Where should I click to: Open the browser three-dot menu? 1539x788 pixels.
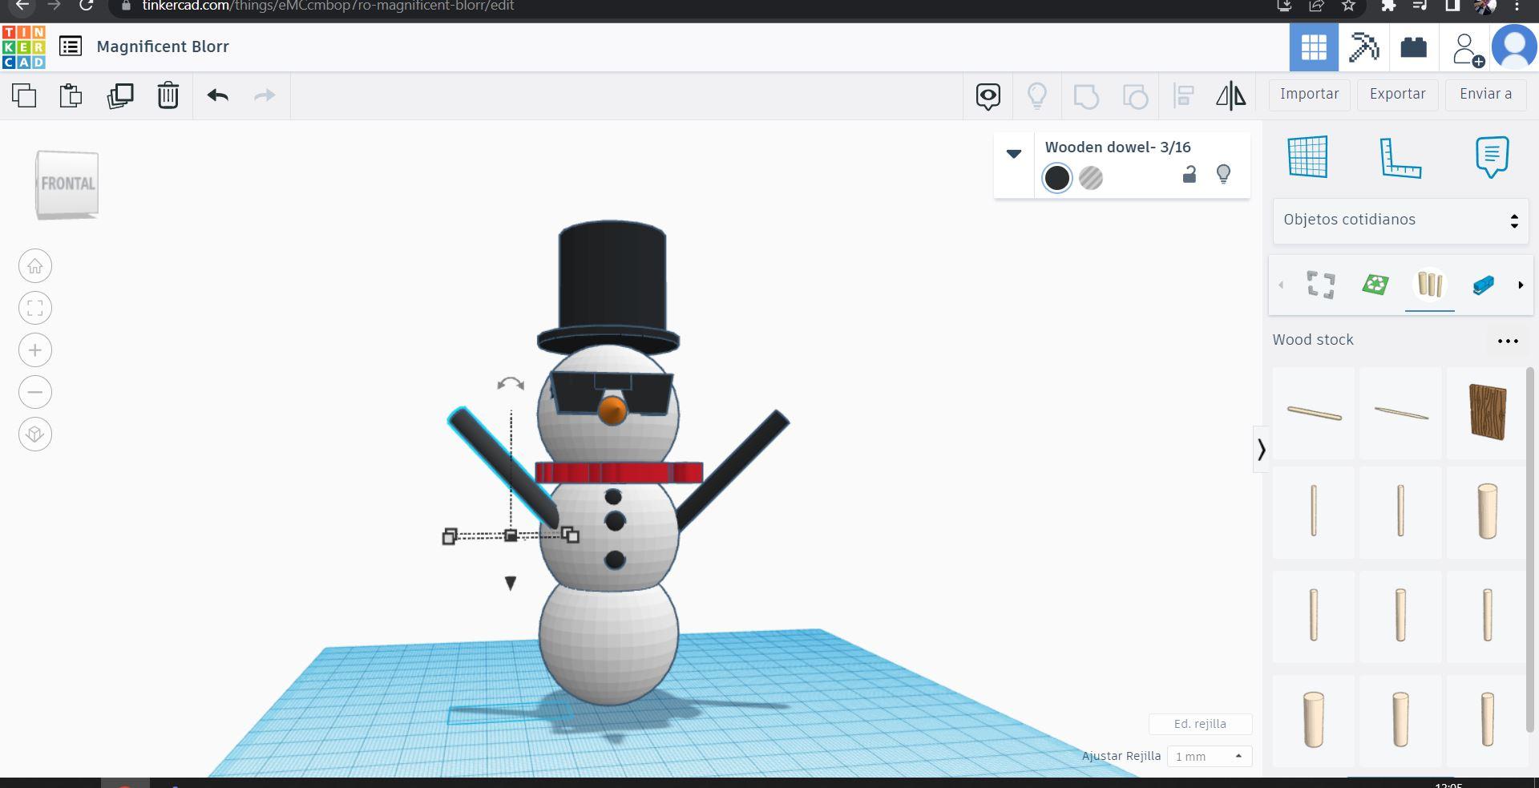[1517, 6]
